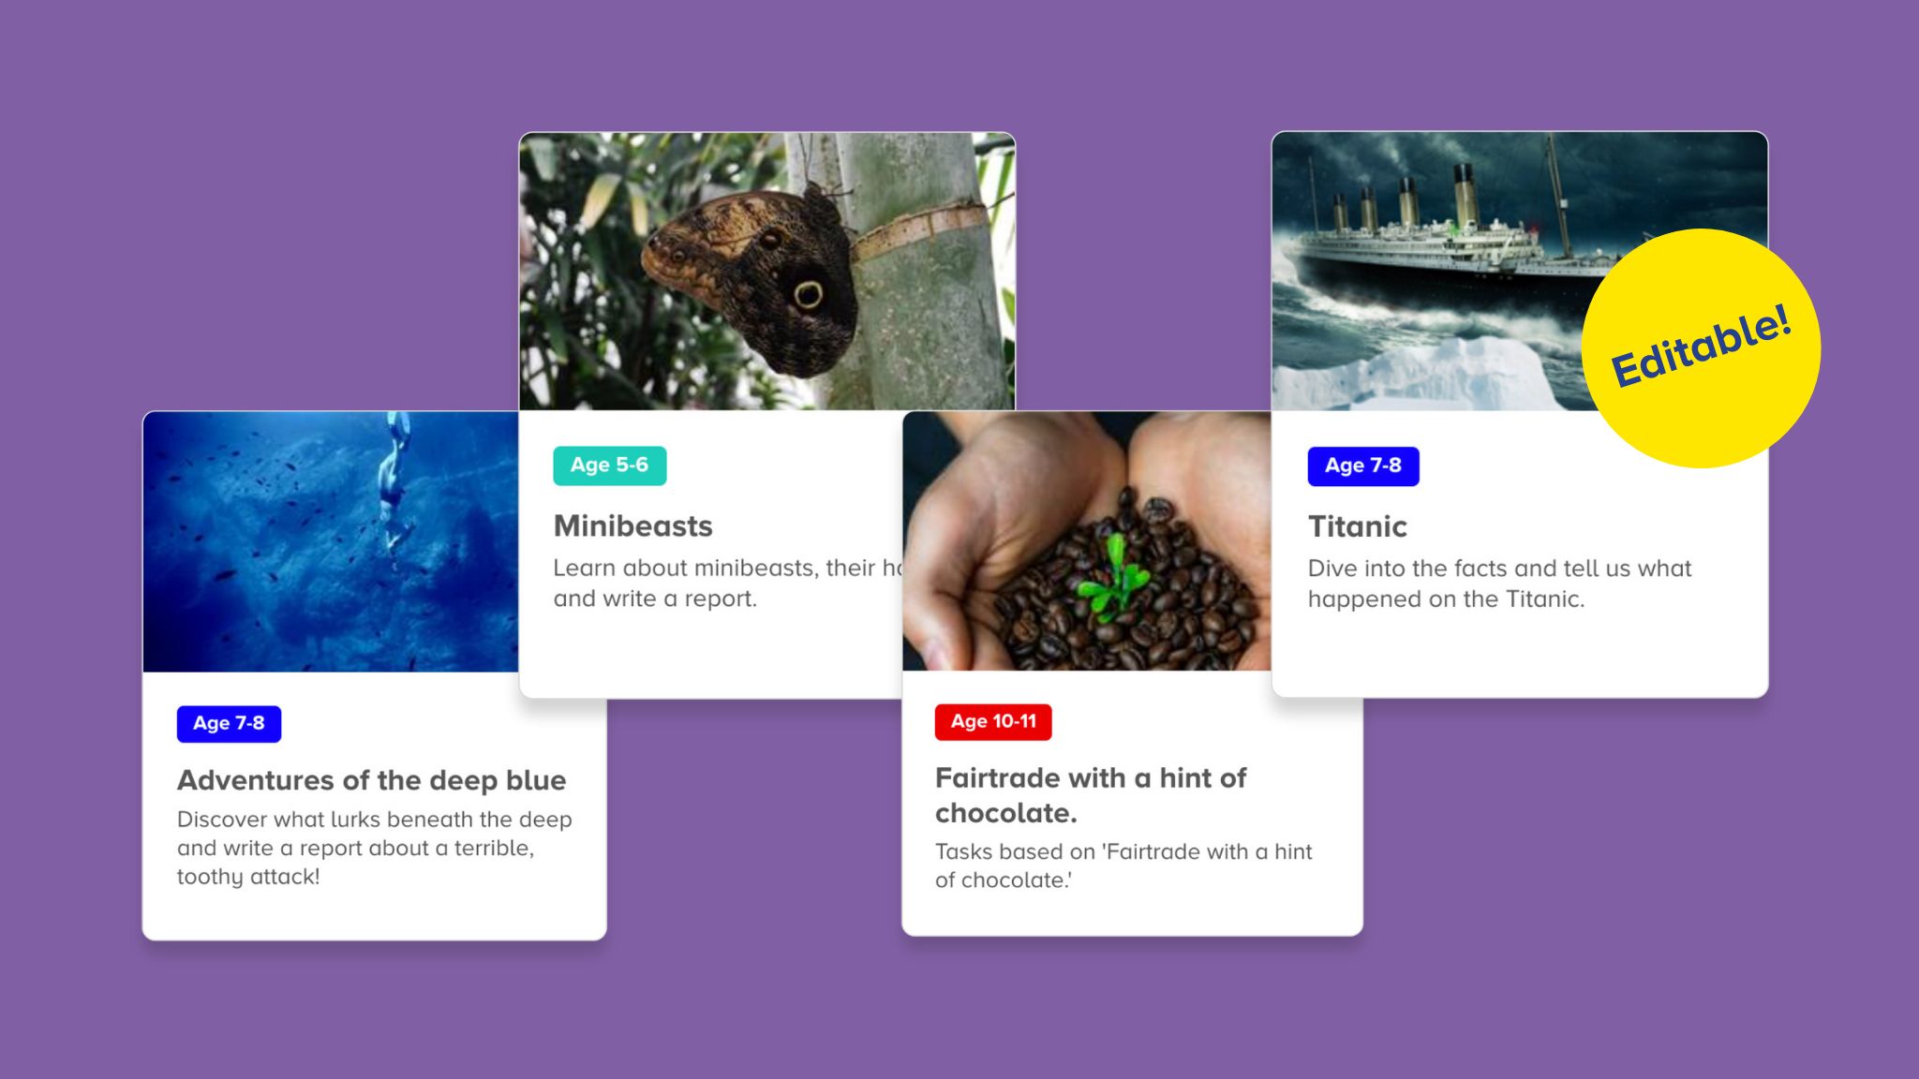Open the underwater diver thumbnail
1919x1079 pixels.
pyautogui.click(x=331, y=541)
